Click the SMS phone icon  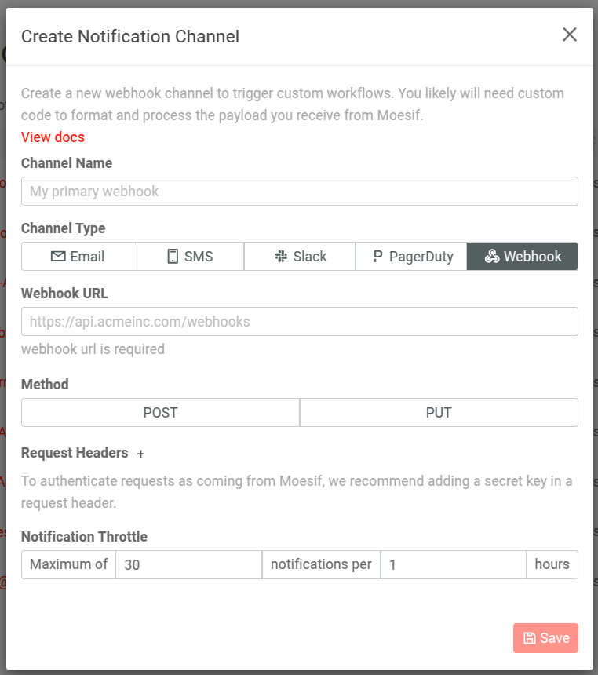171,256
